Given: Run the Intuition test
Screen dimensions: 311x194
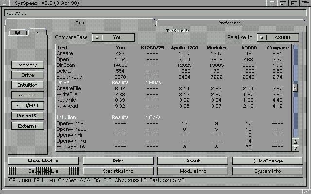Looking at the screenshot, I should point(28,85).
